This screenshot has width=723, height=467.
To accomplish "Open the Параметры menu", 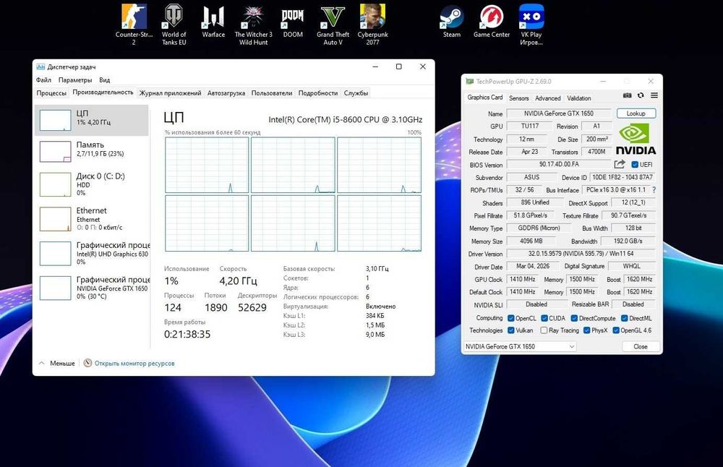I will (x=75, y=80).
